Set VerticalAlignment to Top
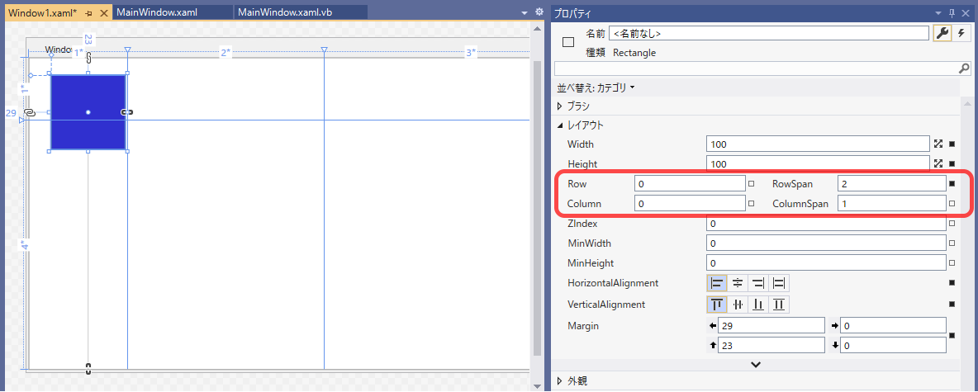This screenshot has width=978, height=392. [x=717, y=305]
